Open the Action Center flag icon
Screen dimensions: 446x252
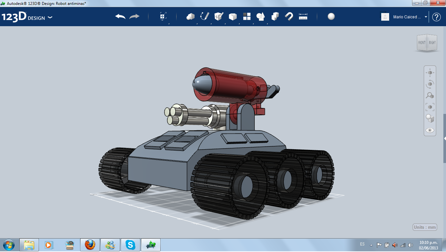pyautogui.click(x=379, y=245)
